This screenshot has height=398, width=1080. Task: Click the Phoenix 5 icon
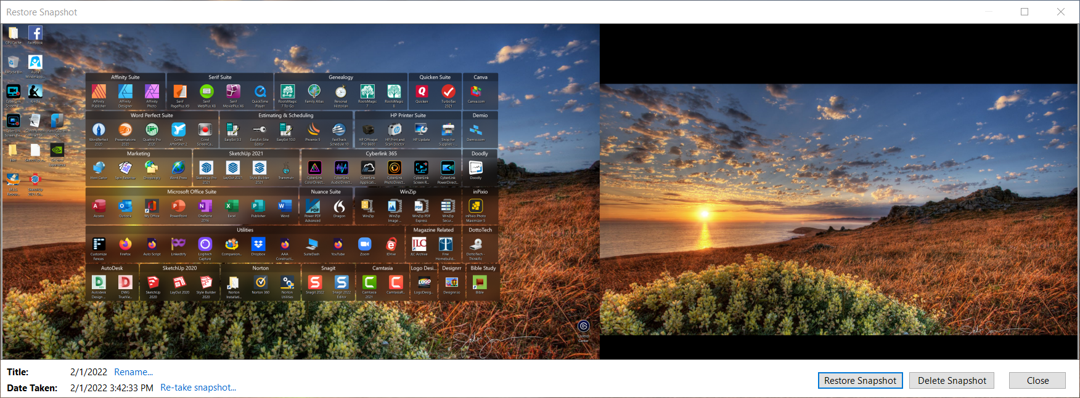coord(313,132)
